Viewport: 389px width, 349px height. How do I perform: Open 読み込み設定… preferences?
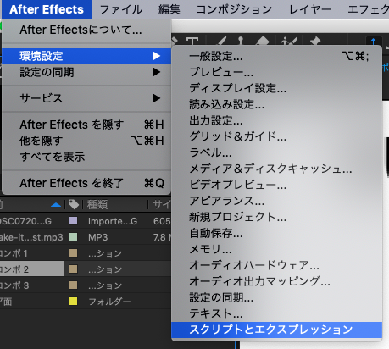tap(276, 104)
